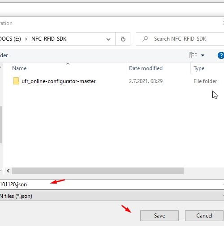Viewport: 224px width, 226px height.
Task: Open the JSON files type dropdown
Action: 112,196
